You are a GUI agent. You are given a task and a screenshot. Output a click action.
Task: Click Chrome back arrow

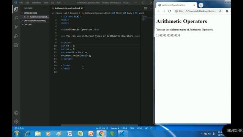[158, 11]
